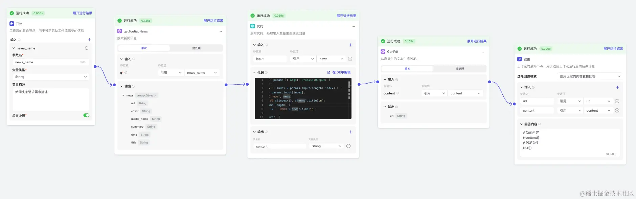Click the 回答内容 text editor
Screen dimensions: 636x199
(570, 143)
